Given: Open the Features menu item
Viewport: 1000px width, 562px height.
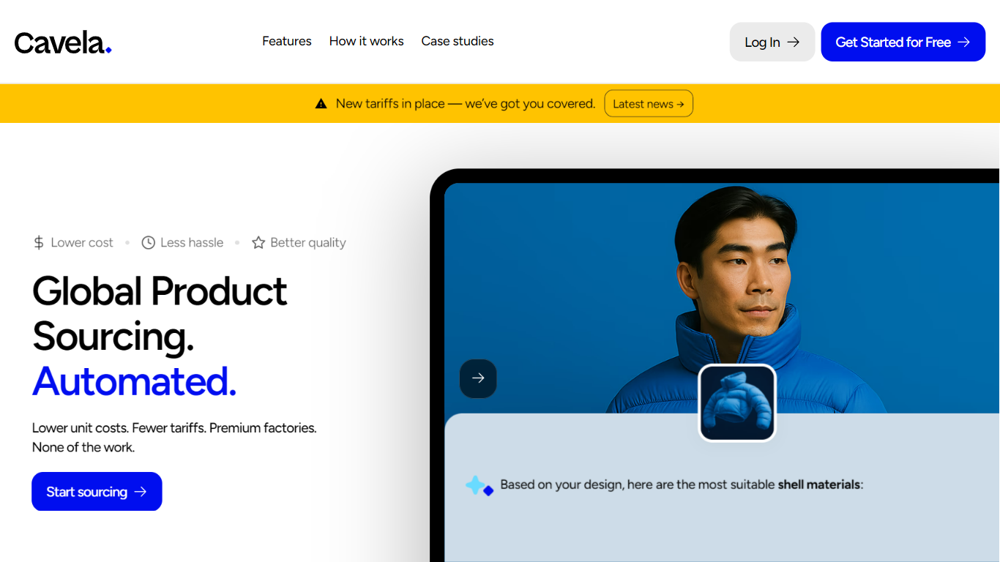Looking at the screenshot, I should click(x=287, y=41).
